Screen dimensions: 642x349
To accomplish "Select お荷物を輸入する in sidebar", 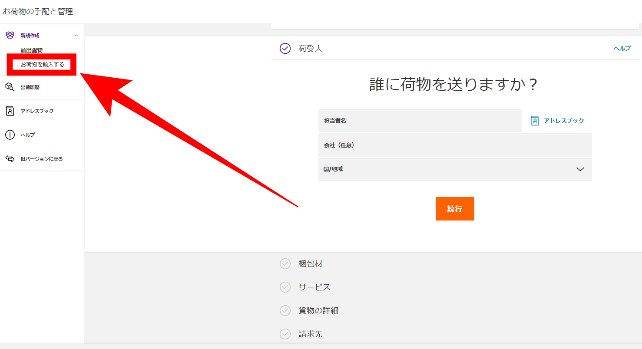I will (43, 65).
